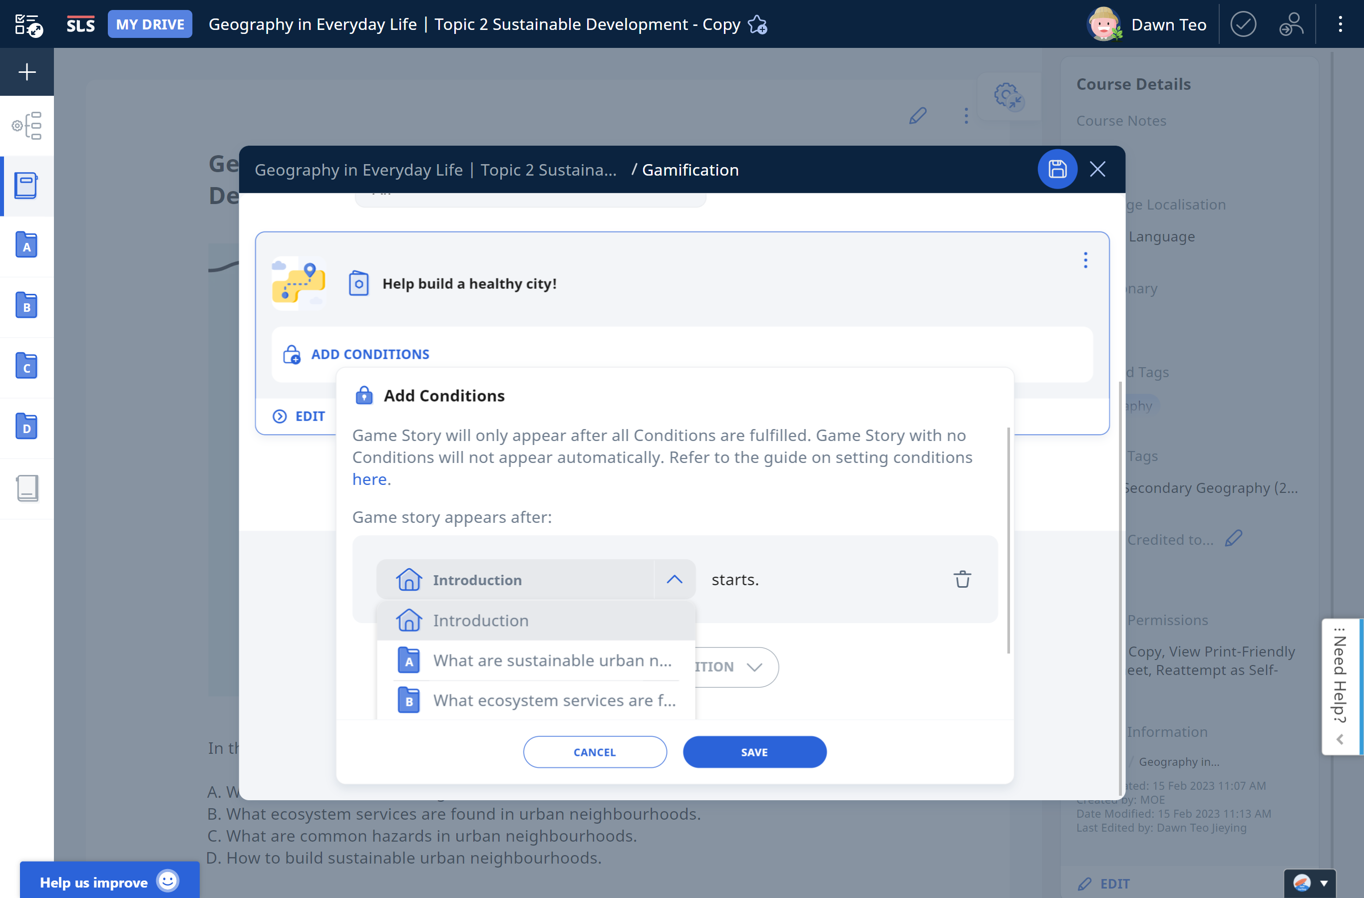
Task: Open the 'here' guide link
Action: [369, 479]
